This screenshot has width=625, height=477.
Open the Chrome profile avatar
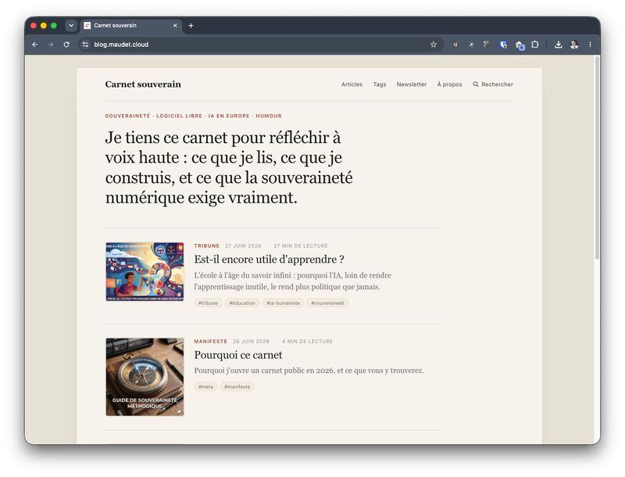574,45
